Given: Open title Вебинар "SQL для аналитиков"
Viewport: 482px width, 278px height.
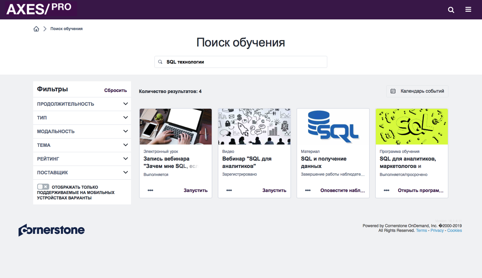Looking at the screenshot, I should tap(247, 163).
